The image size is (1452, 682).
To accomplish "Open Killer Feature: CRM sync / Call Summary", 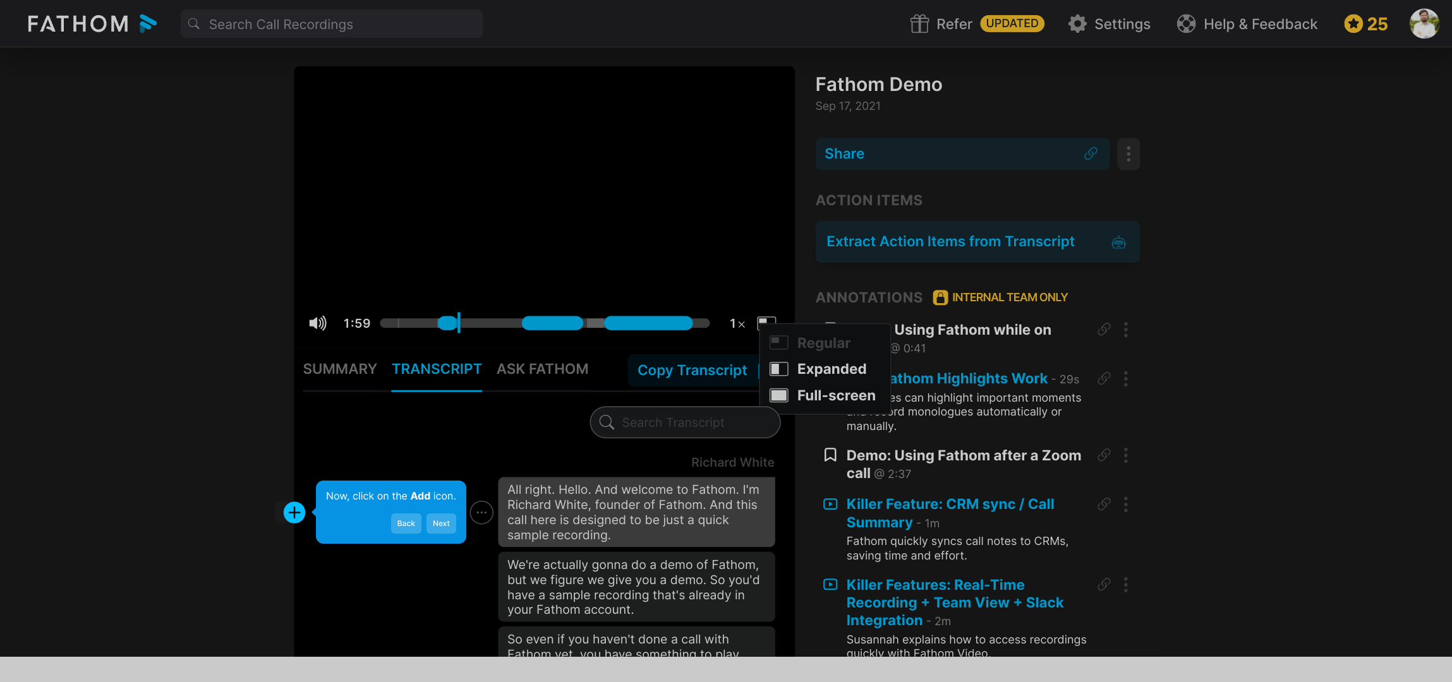I will coord(950,513).
